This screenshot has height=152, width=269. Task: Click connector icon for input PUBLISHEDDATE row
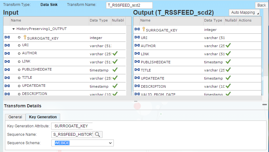(x=7, y=70)
